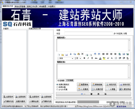The height and width of the screenshot is (109, 135).
Task: Click the Align right icon
Action: point(115,54)
